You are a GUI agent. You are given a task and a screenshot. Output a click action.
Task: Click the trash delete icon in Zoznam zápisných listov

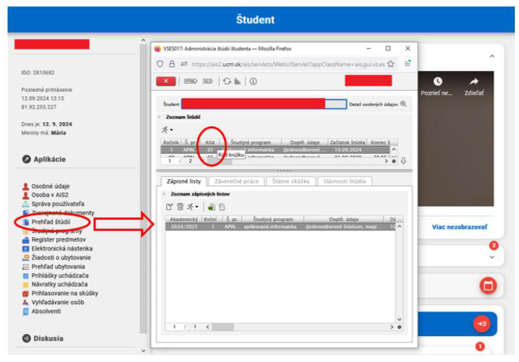[180, 207]
